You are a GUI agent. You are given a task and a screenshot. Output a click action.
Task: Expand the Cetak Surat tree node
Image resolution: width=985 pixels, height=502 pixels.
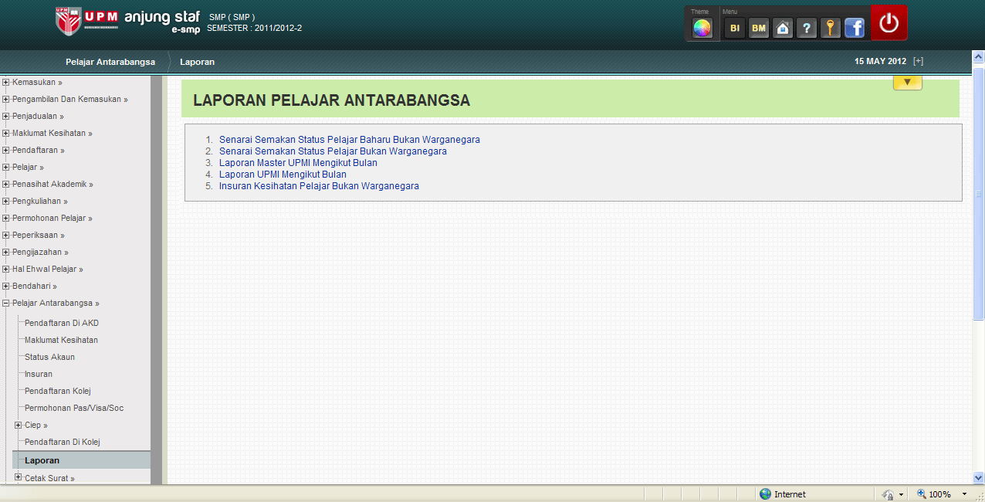point(19,478)
